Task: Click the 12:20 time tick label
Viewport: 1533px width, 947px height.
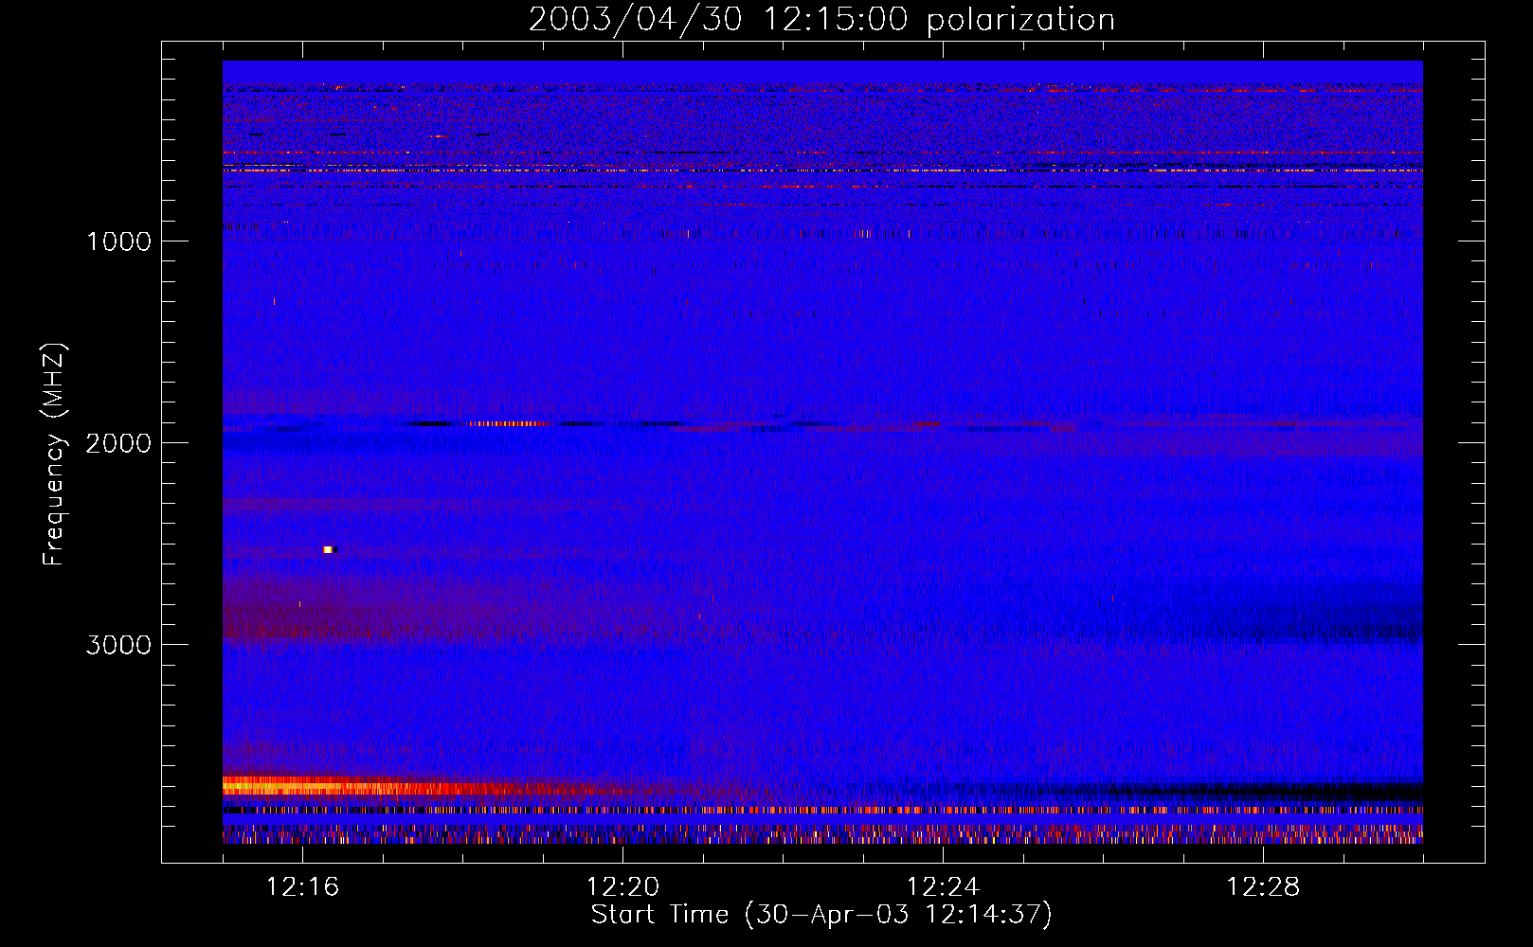Action: click(x=622, y=887)
